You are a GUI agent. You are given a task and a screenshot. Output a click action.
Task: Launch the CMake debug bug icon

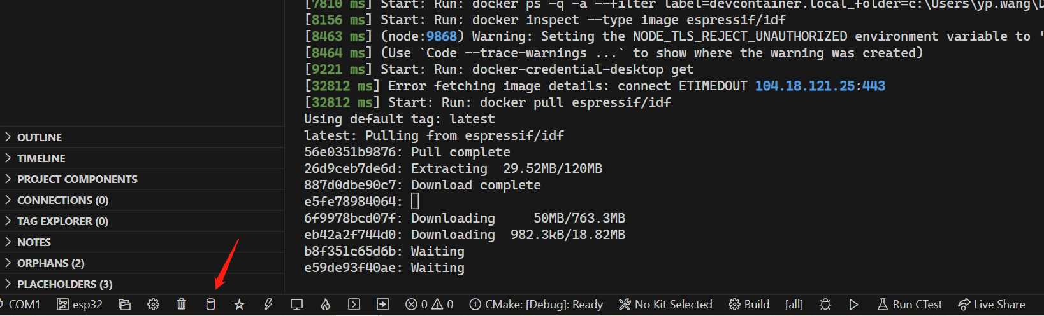click(x=825, y=305)
